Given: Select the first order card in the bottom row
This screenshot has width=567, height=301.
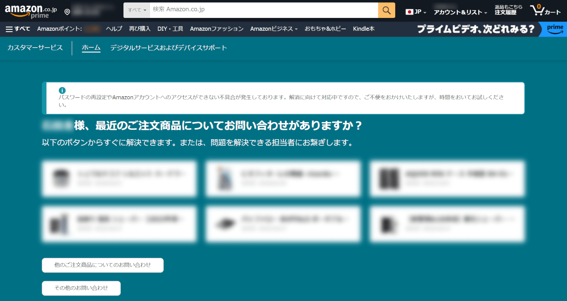Looking at the screenshot, I should pyautogui.click(x=119, y=224).
